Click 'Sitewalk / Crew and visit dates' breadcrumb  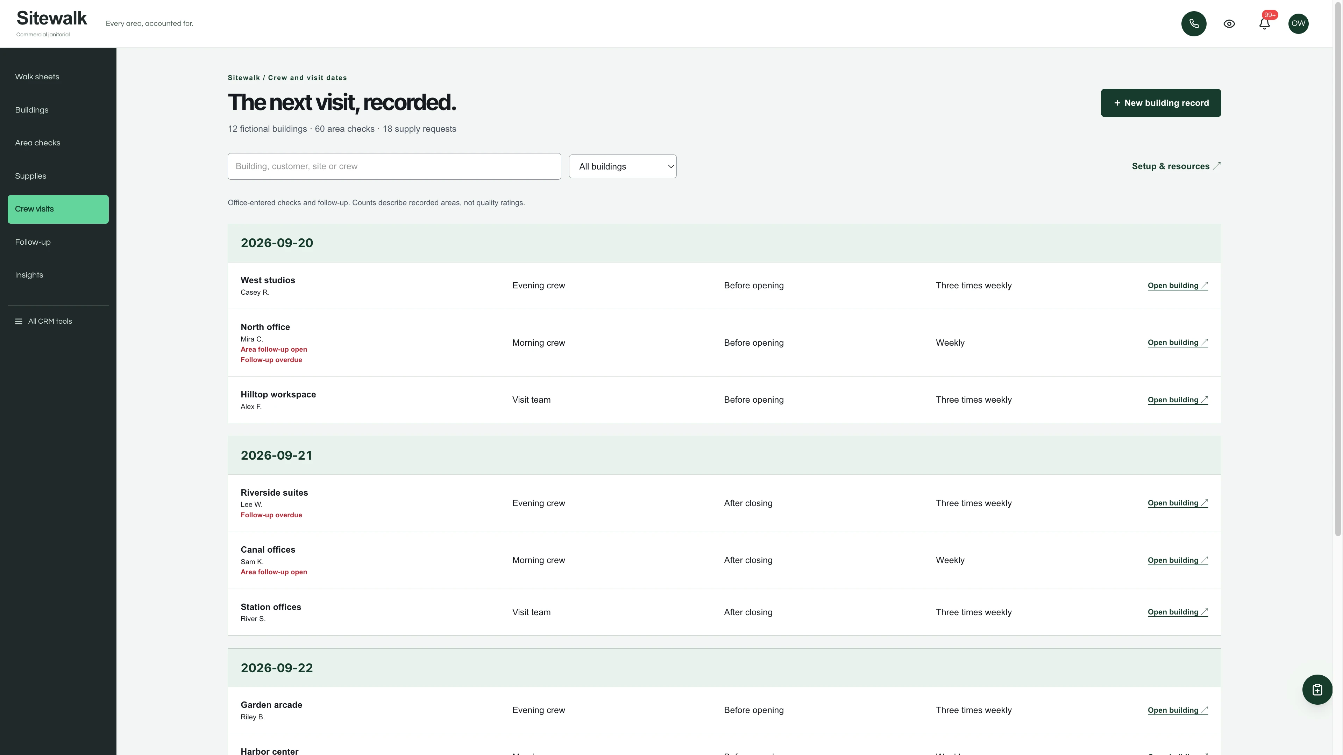287,78
